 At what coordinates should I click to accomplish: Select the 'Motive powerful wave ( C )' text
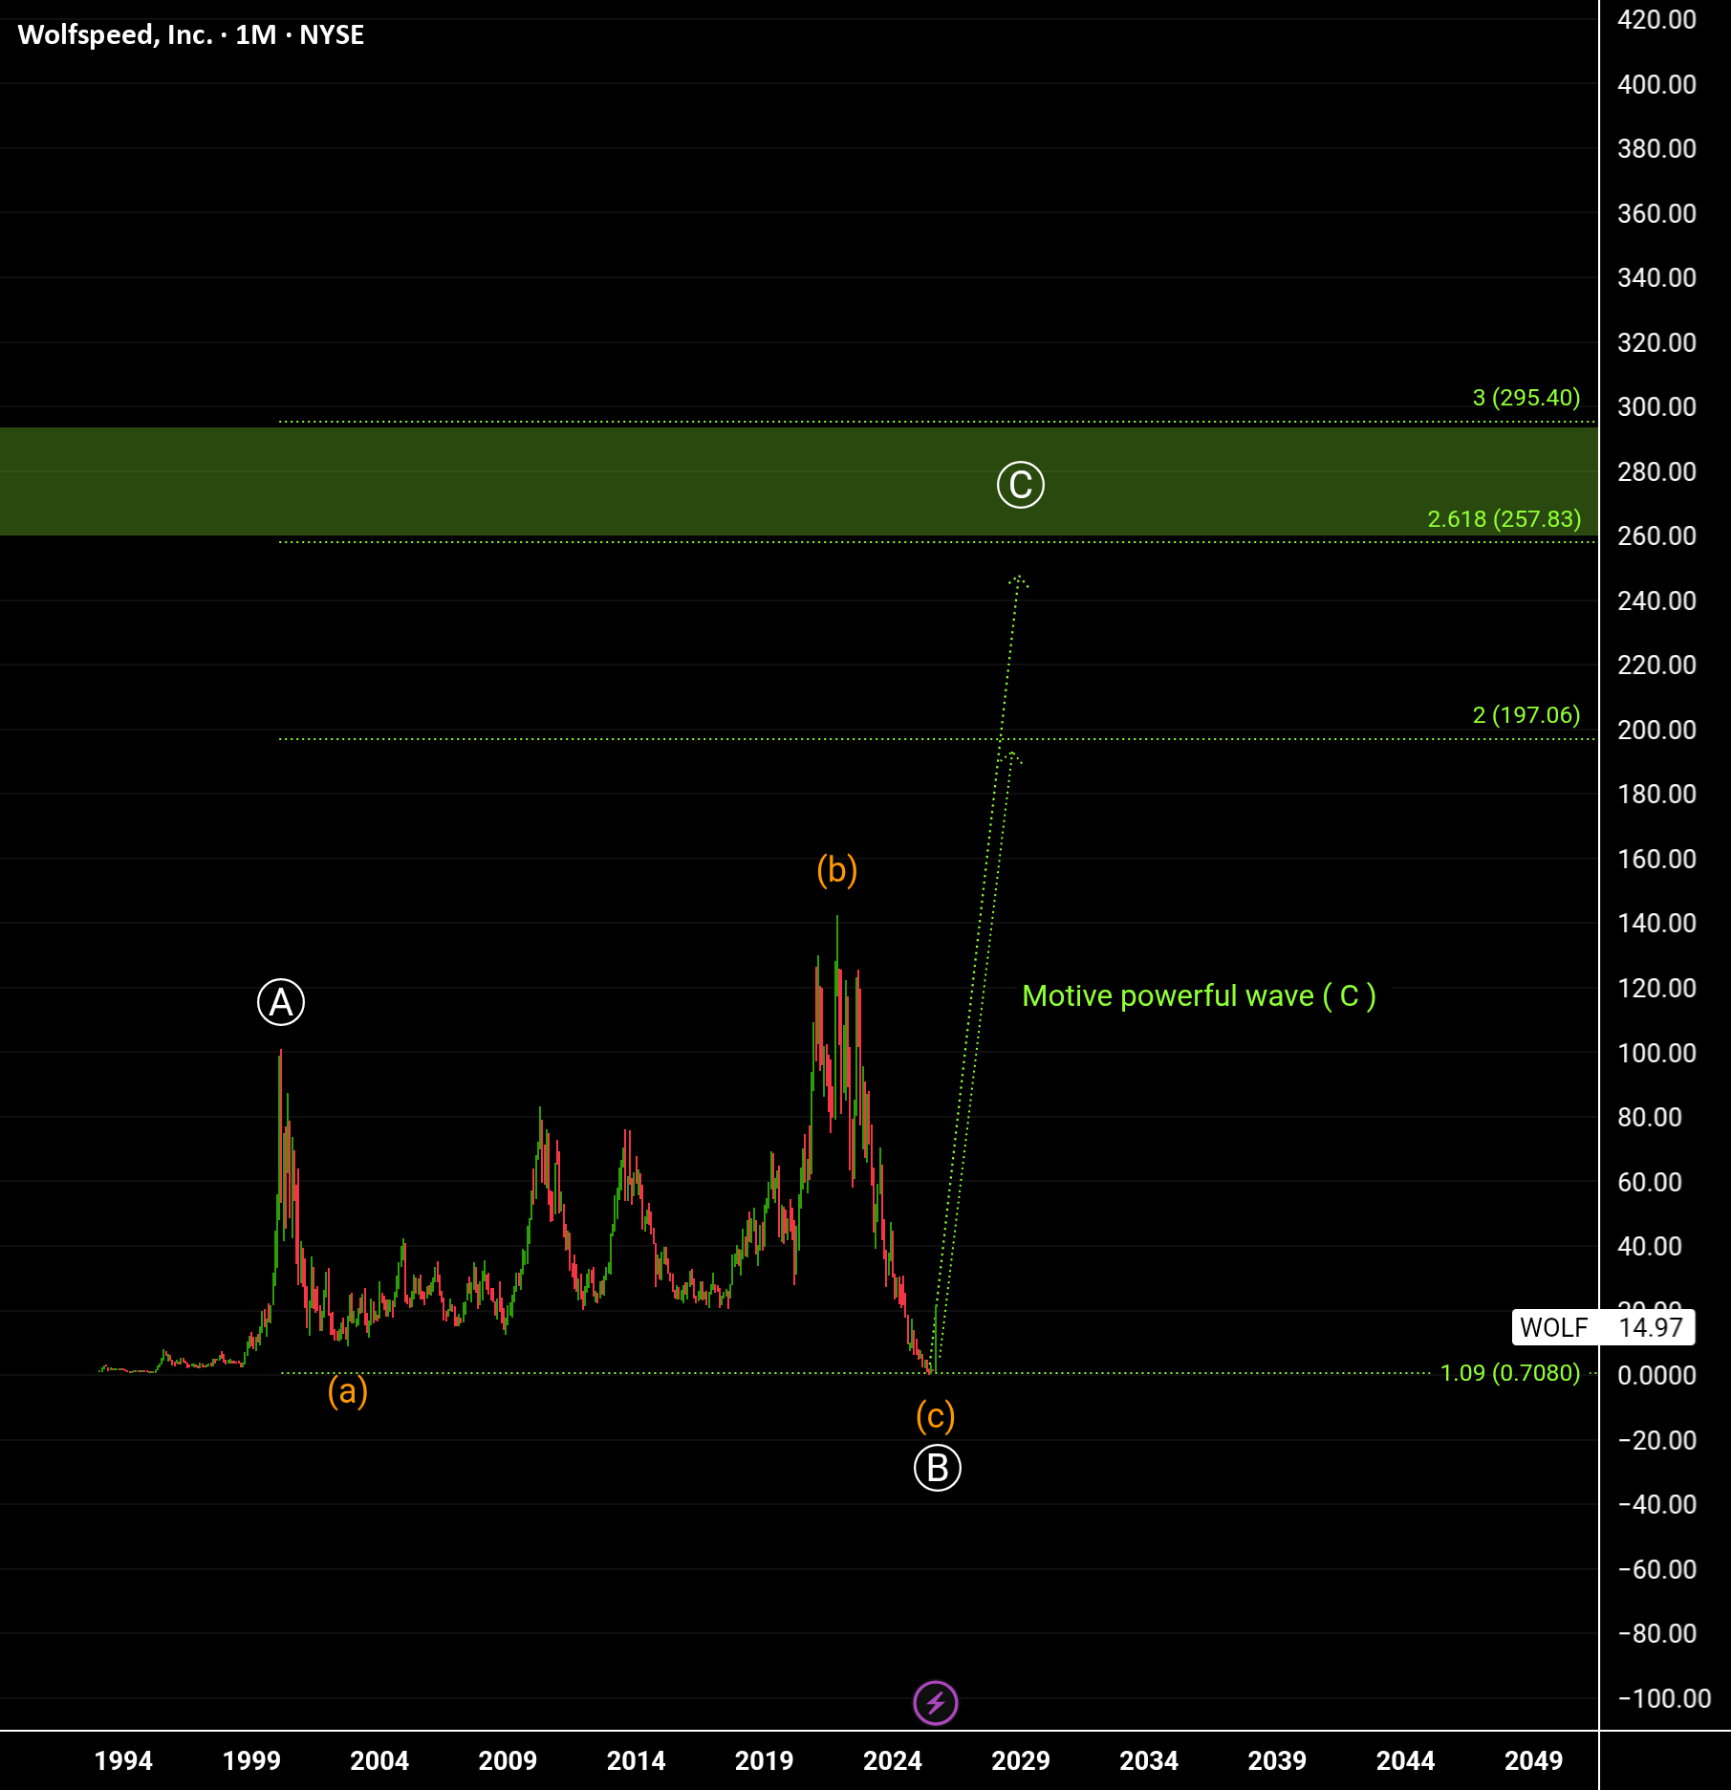1200,996
